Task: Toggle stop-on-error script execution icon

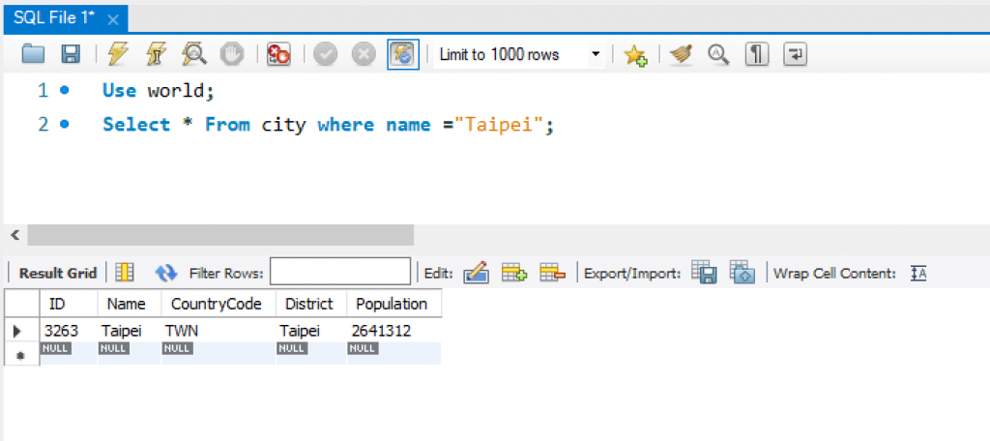Action: [278, 54]
